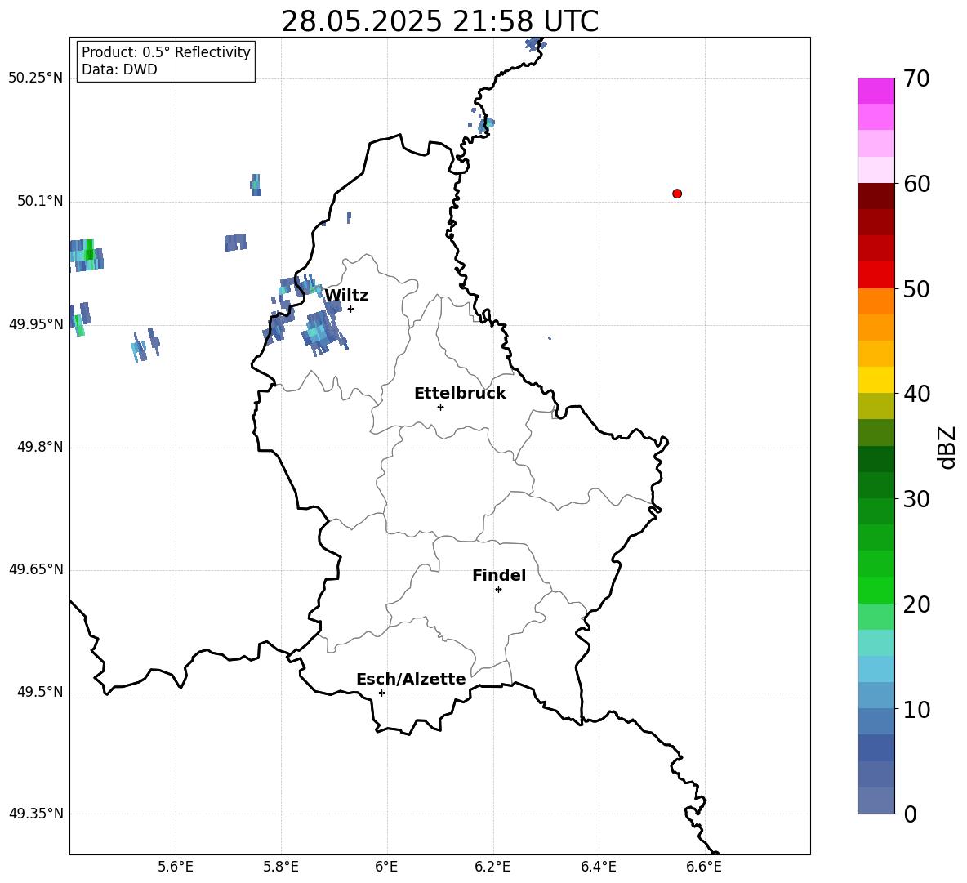Click the dBZ colorbar axis label

(947, 447)
